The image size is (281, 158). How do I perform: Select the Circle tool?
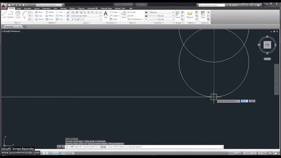tap(18, 14)
